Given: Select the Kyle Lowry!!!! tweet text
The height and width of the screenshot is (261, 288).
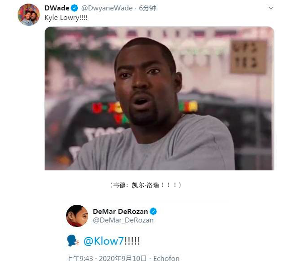Looking at the screenshot, I should point(66,18).
